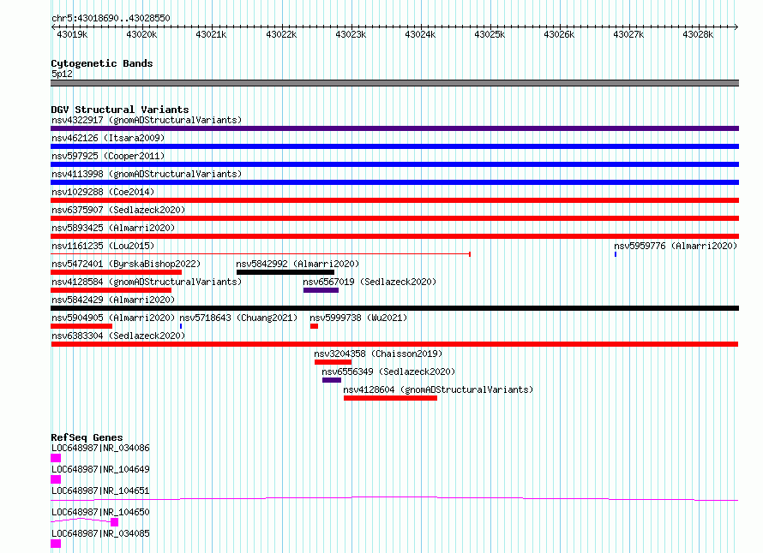Screen dimensions: 763x553
Task: Open LOC648987|NR_104649 gene label
Action: pyautogui.click(x=100, y=469)
